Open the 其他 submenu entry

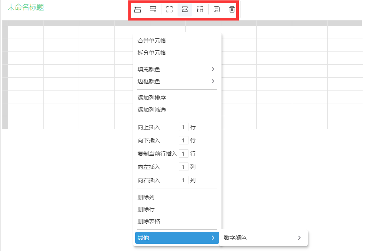point(177,238)
